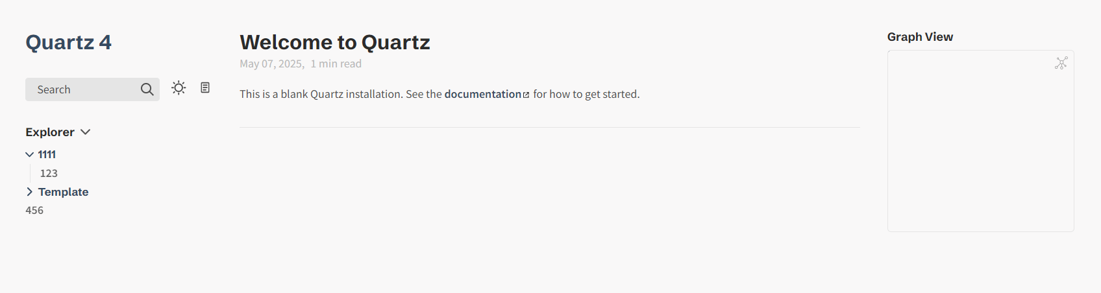Viewport: 1101px width, 293px height.
Task: Click the external link icon after documentation
Action: (526, 95)
